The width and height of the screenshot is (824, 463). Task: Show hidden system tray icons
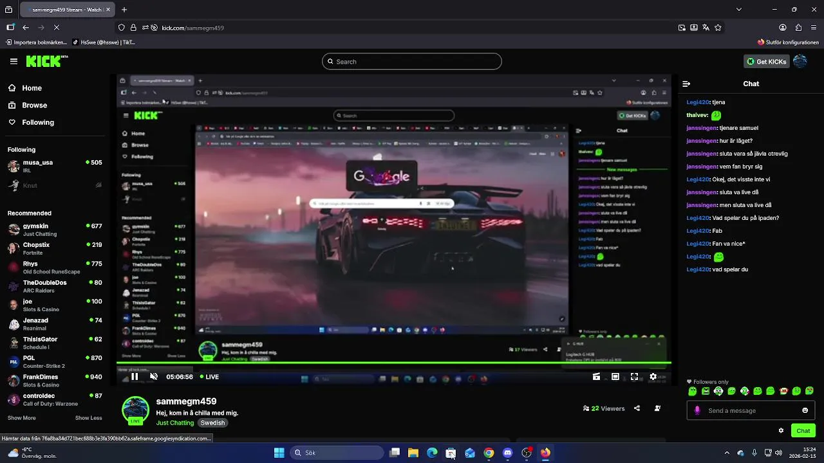click(x=727, y=453)
